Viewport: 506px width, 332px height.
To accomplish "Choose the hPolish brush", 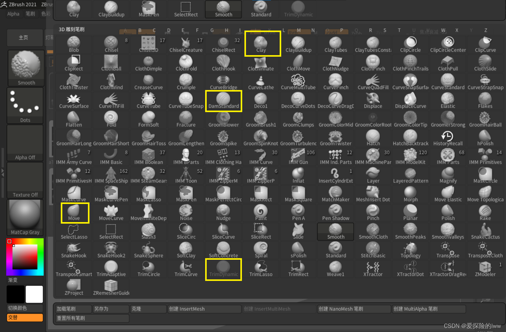I will 485,138.
